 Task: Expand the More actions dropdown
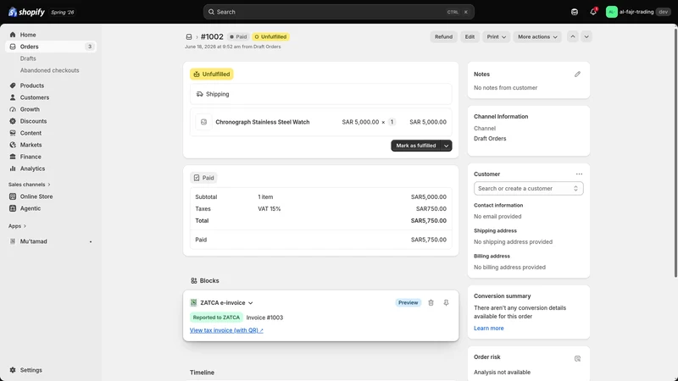tap(537, 36)
